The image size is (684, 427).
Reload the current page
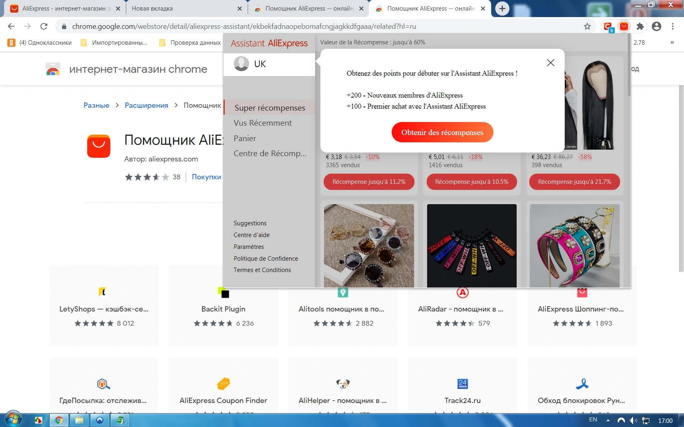point(44,26)
